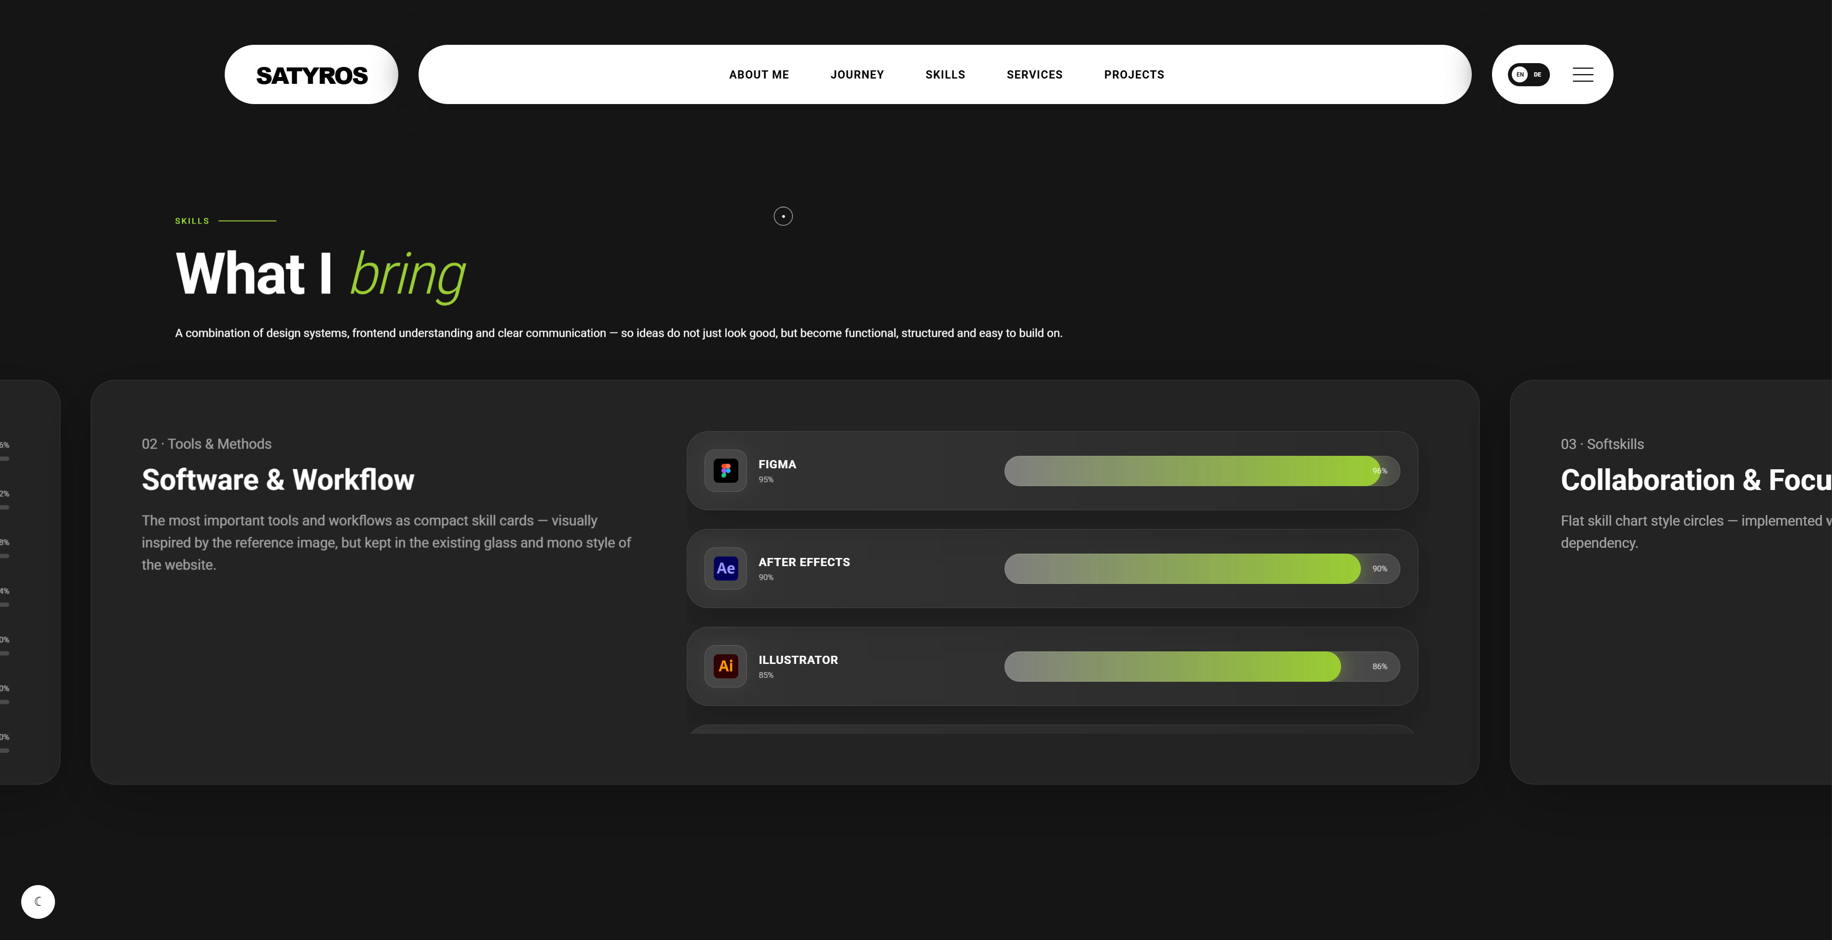
Task: Open the Collaboration & Focus card
Action: point(1671,582)
